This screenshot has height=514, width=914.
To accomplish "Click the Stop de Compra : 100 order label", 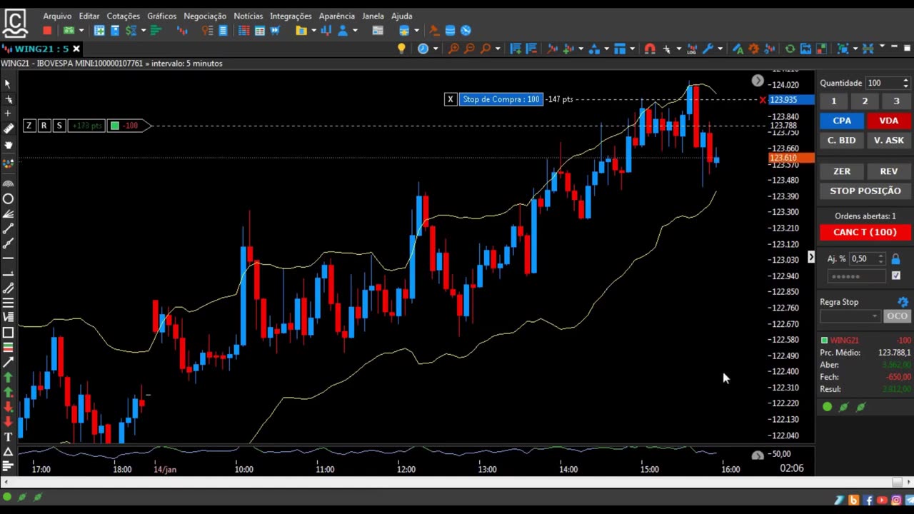I will pos(501,99).
